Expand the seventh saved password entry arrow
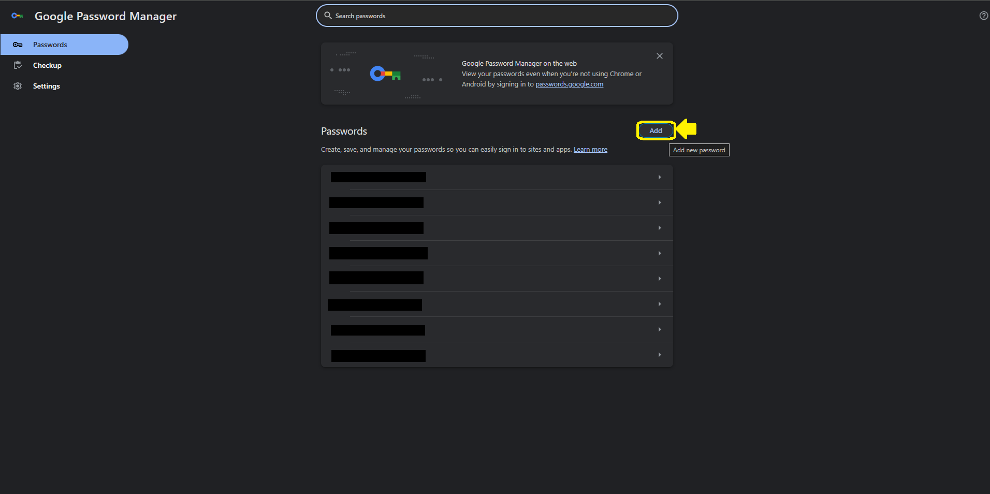This screenshot has width=990, height=494. pyautogui.click(x=660, y=329)
